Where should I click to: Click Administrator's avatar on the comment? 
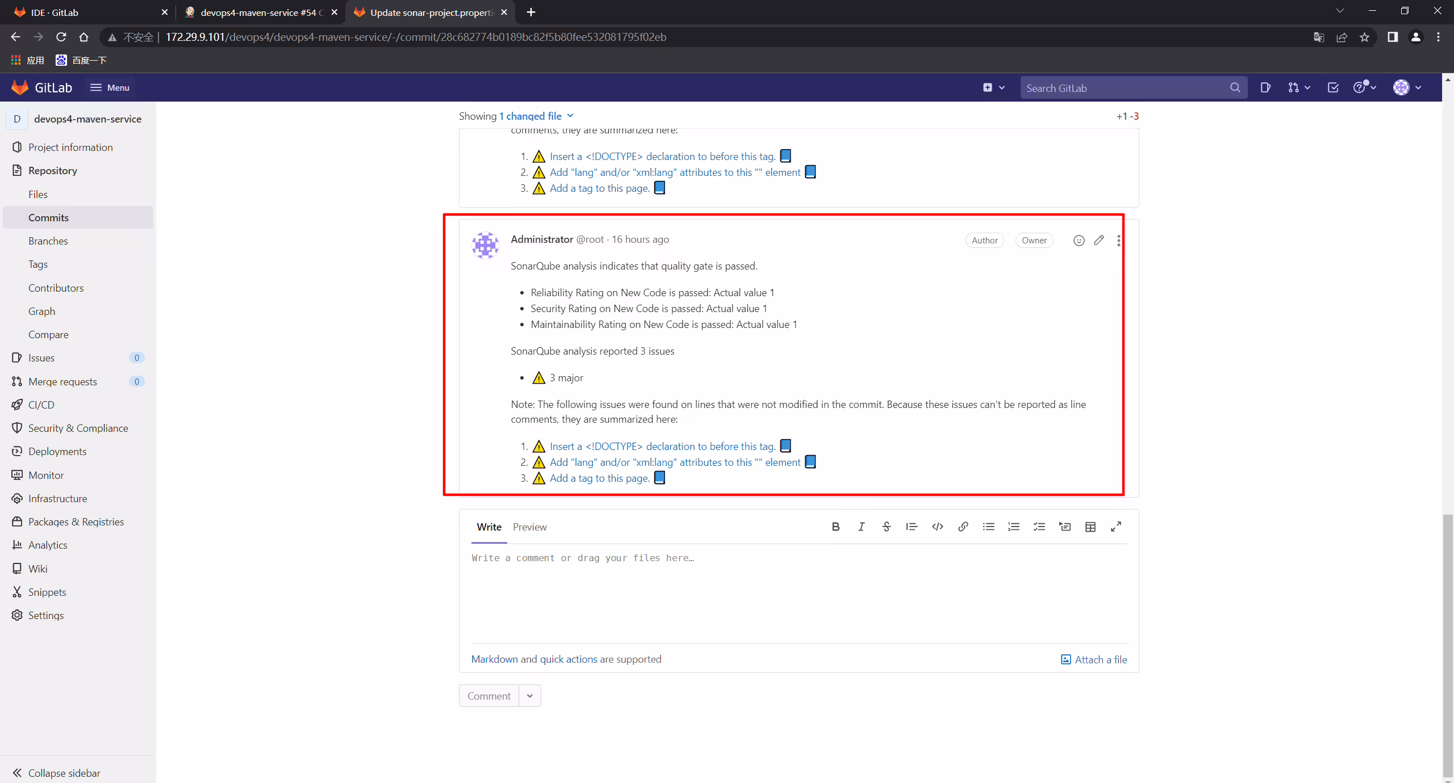coord(486,245)
